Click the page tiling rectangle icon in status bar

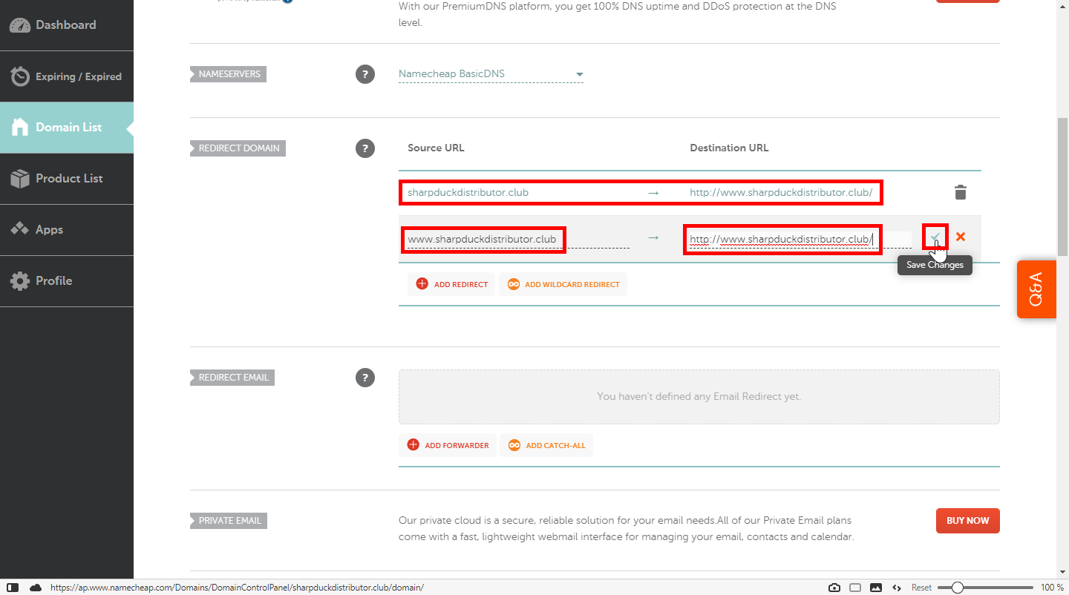[x=855, y=588]
